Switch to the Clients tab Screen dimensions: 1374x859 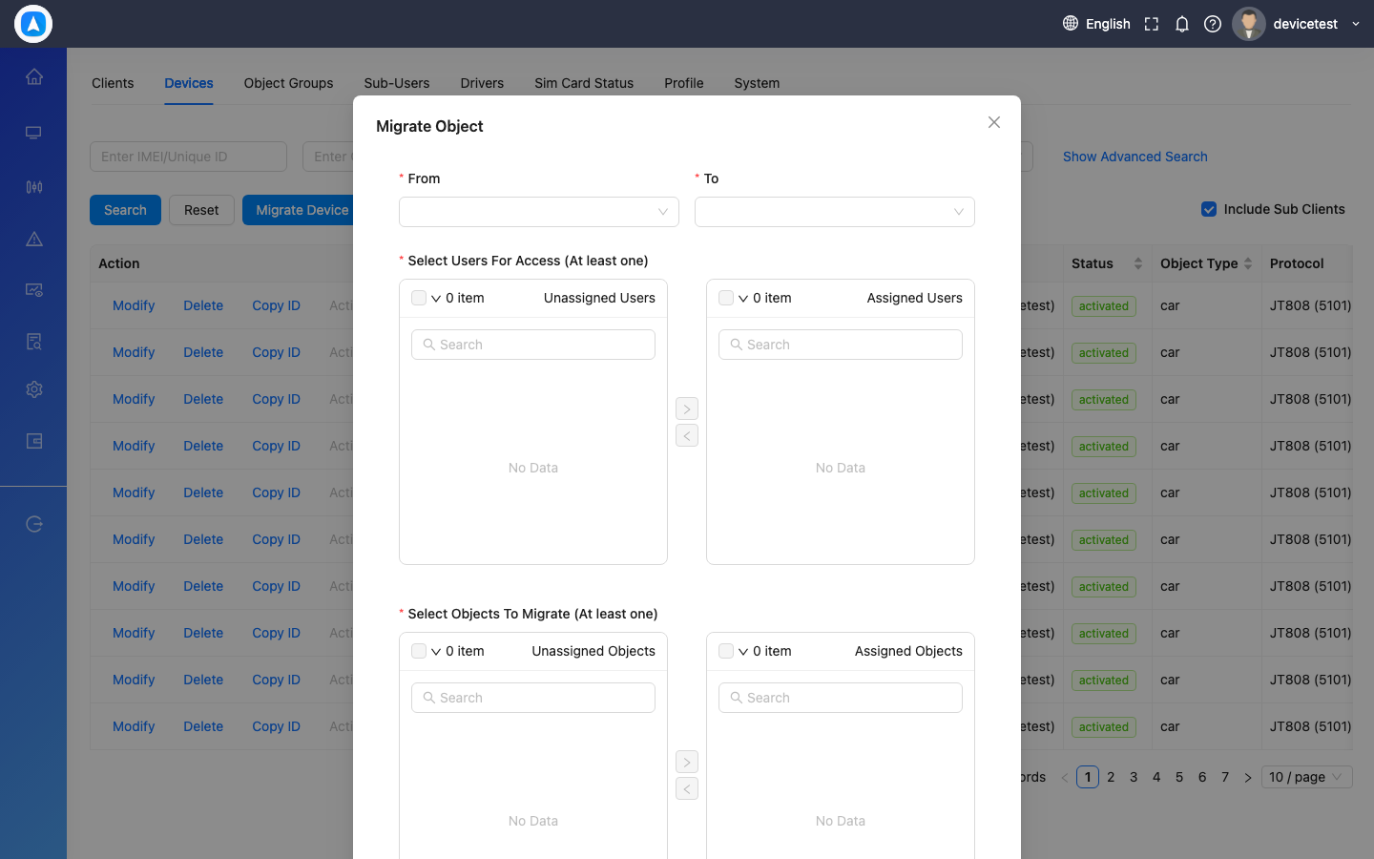coord(113,83)
